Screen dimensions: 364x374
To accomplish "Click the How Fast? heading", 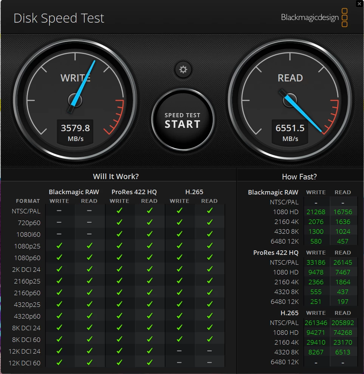I will pyautogui.click(x=299, y=177).
